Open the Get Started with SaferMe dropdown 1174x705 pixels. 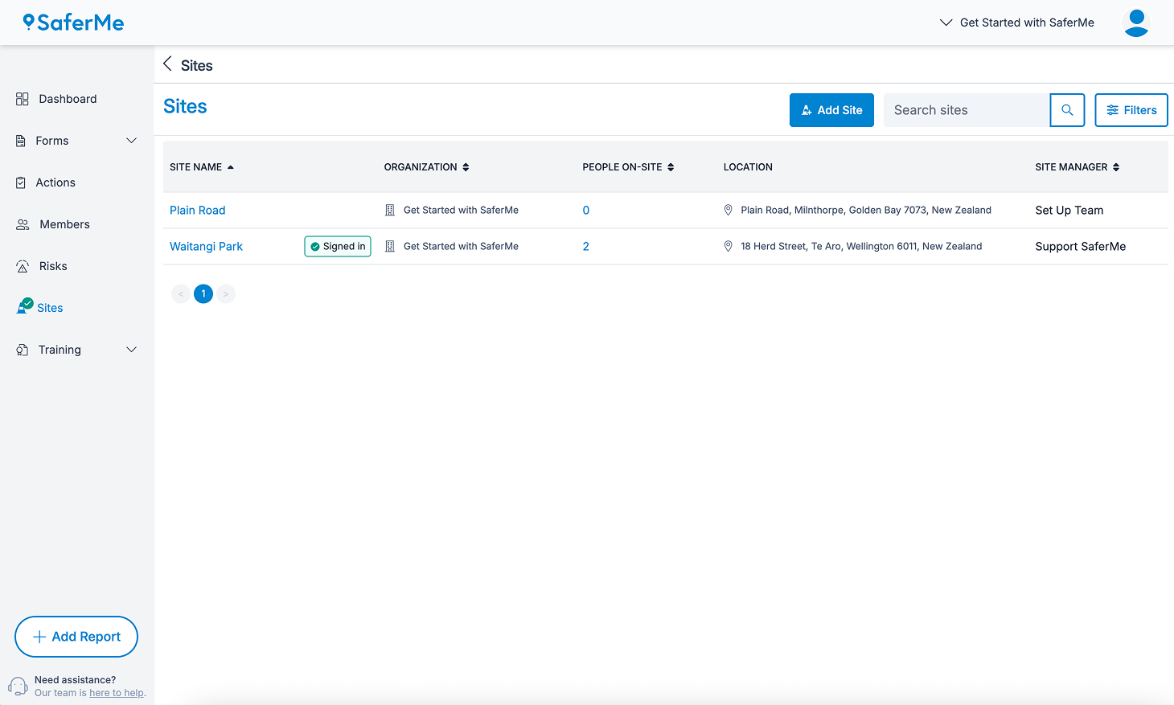pos(1017,23)
